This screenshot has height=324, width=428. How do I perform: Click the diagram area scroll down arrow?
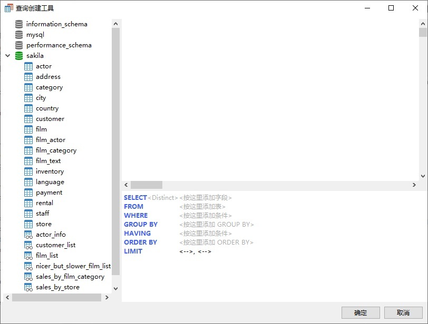point(423,176)
